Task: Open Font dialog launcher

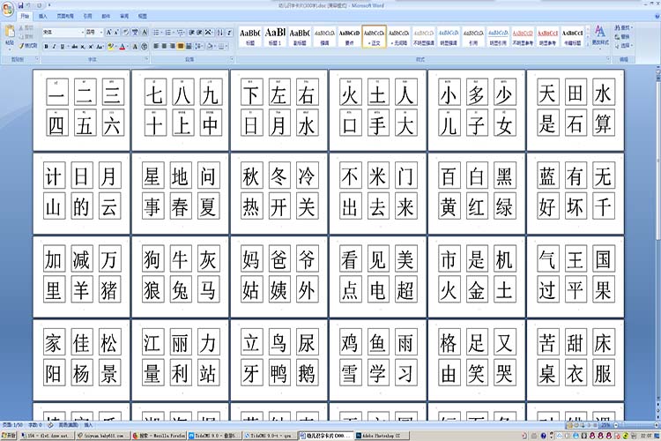Action: click(x=145, y=58)
